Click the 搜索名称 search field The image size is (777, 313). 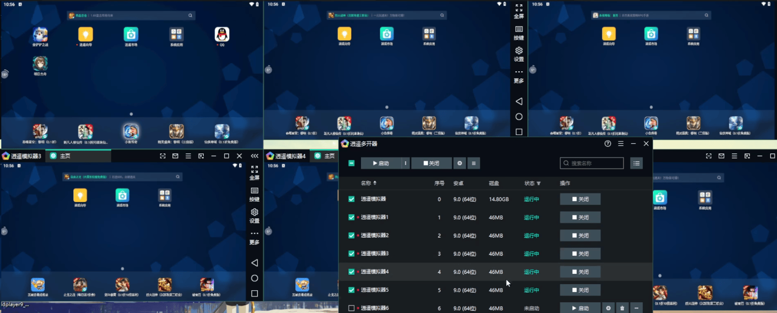pos(592,163)
